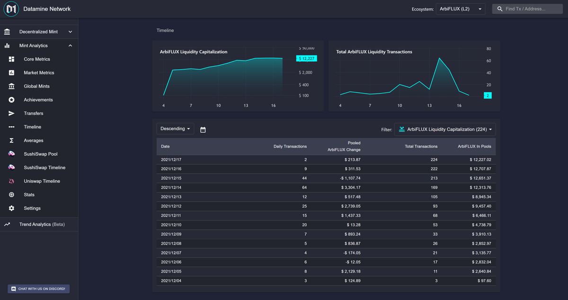
Task: Open the date picker calendar icon
Action: tap(203, 129)
